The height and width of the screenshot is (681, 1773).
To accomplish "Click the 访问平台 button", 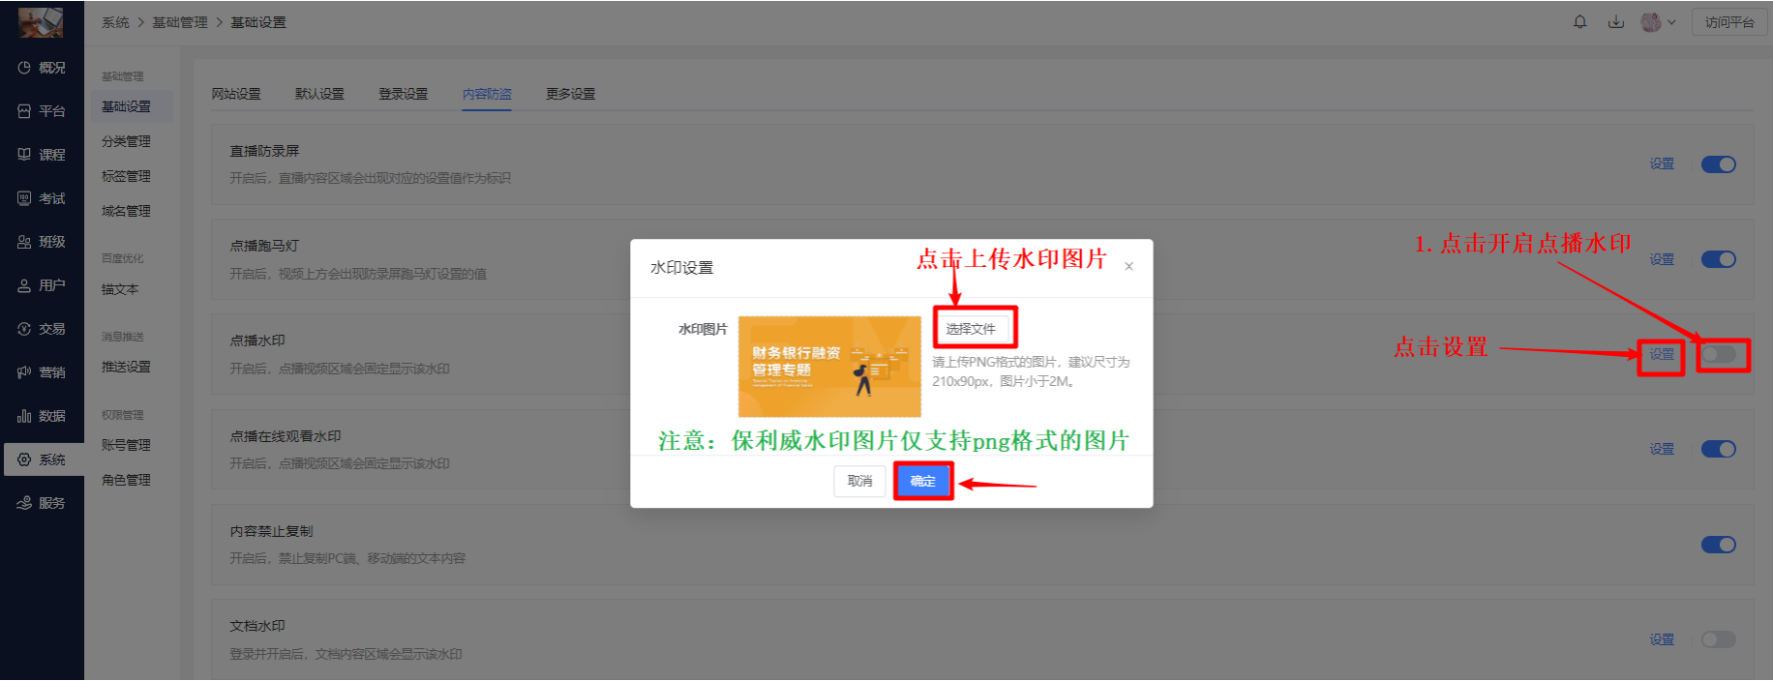I will pos(1729,22).
